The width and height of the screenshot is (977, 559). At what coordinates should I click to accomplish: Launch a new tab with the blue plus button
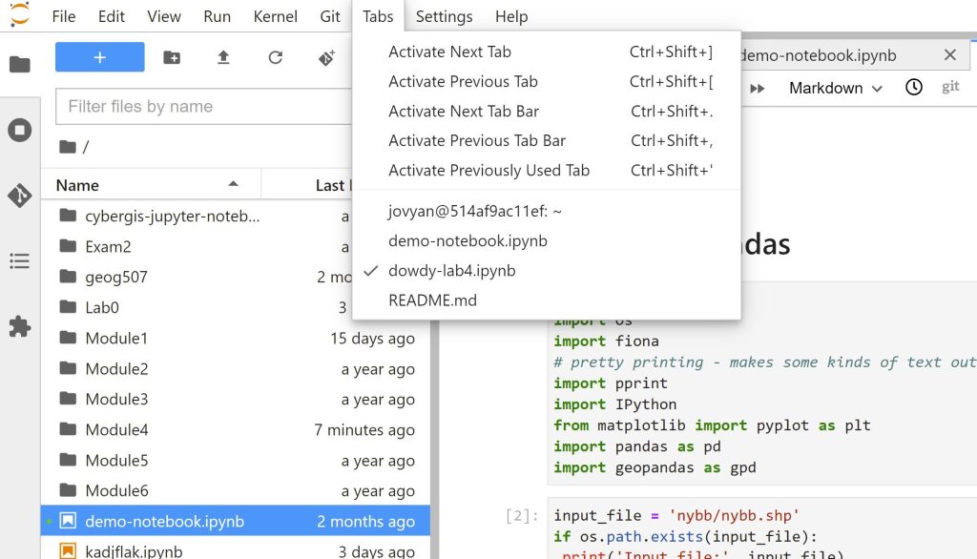tap(99, 57)
